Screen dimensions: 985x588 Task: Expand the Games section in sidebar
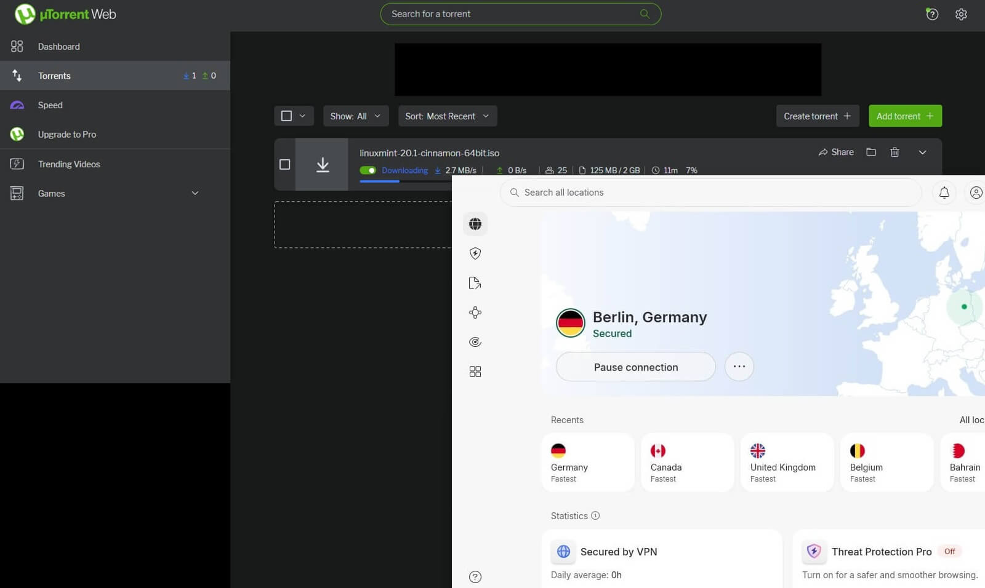(x=195, y=193)
